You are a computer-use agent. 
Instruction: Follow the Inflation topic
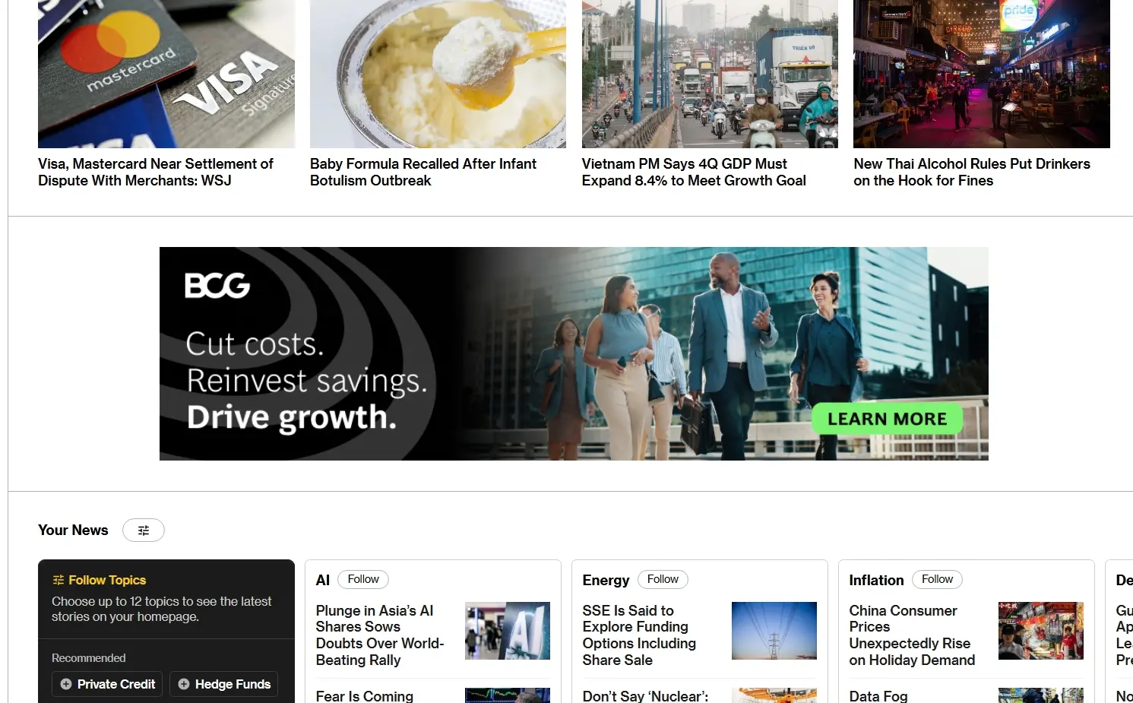[936, 579]
